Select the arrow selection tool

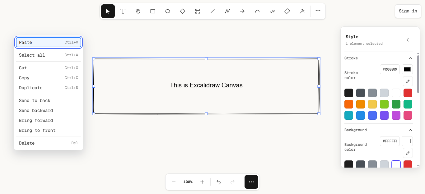(x=108, y=11)
